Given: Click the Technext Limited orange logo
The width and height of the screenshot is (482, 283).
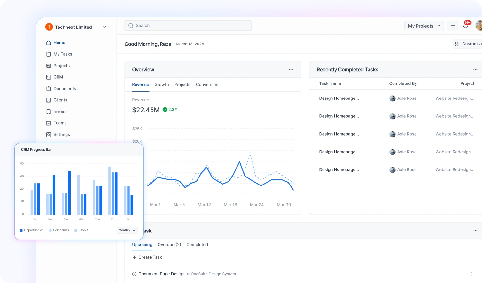Looking at the screenshot, I should (x=49, y=27).
